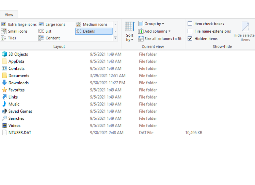Click the date 9/30/2021 2:48 AM
Viewport: 255px width, 185px height.
click(x=107, y=133)
